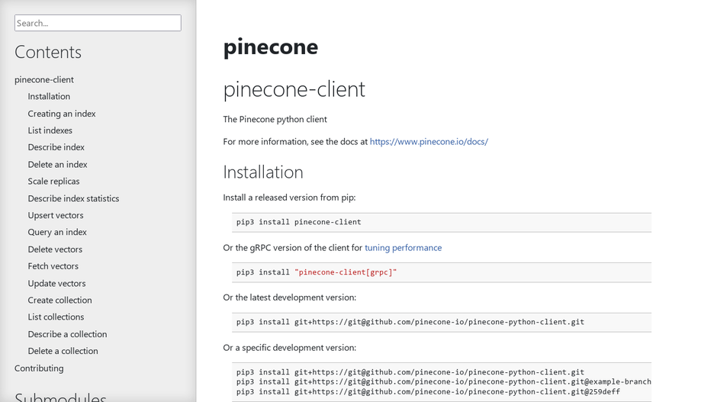
Task: Jump to Fetch vectors section
Action: (x=53, y=266)
